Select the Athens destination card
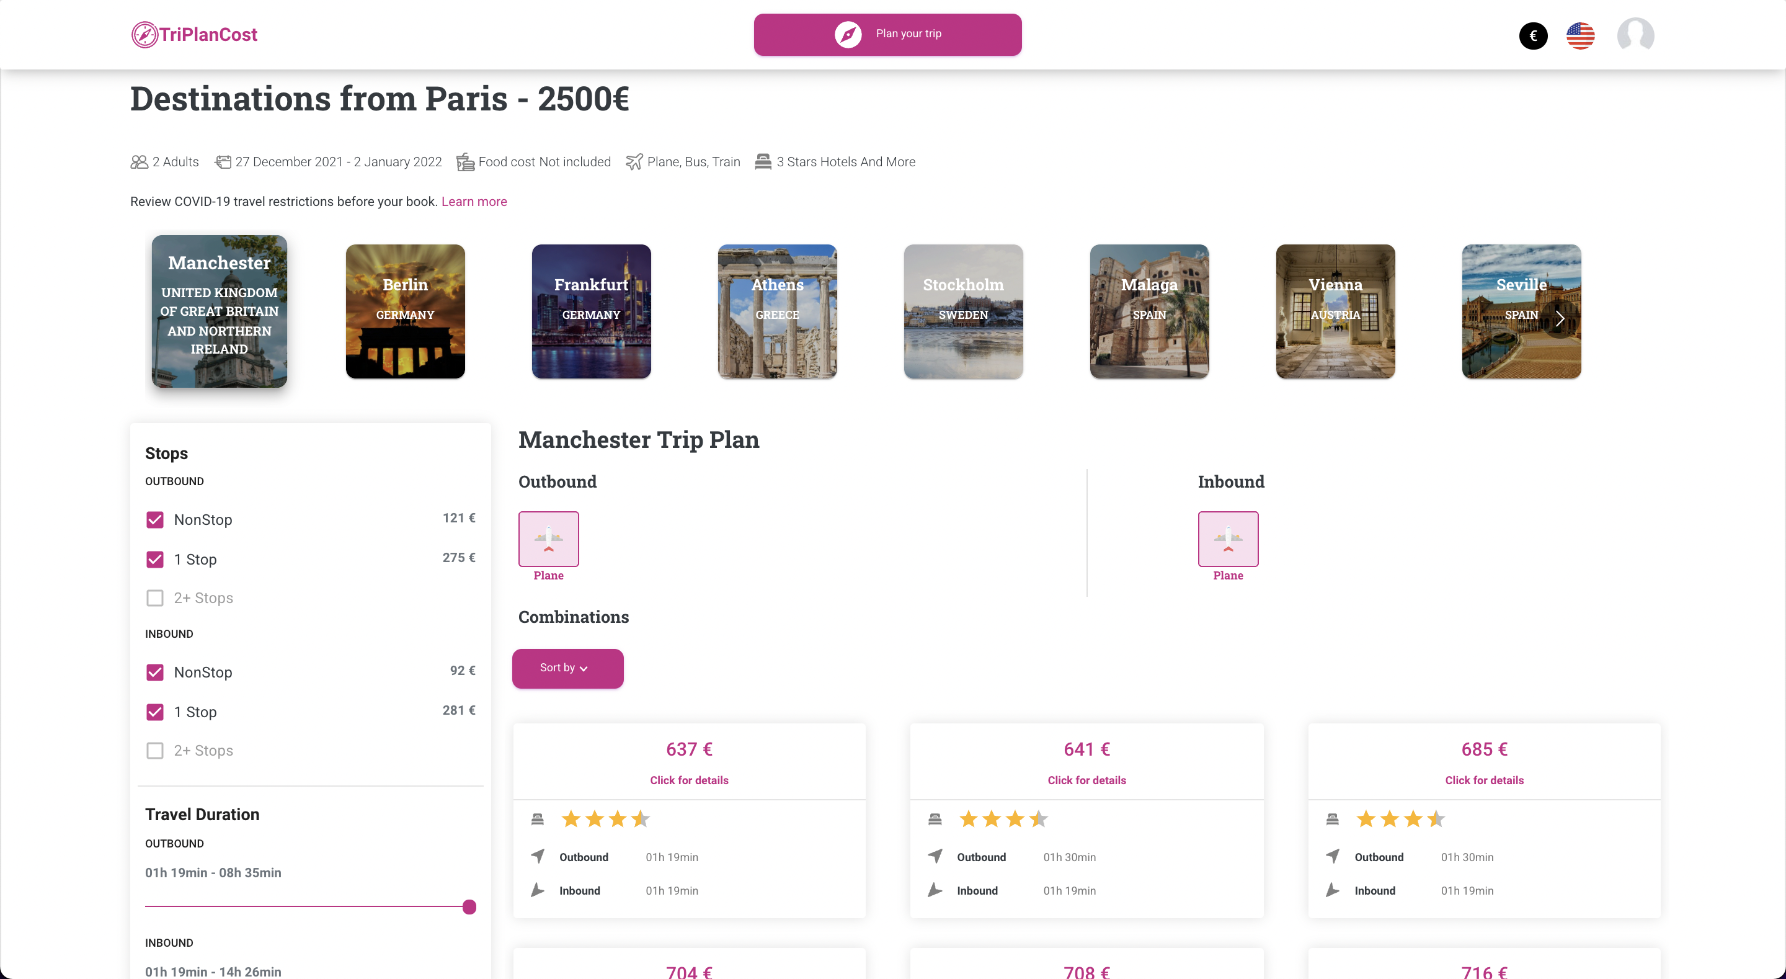This screenshot has width=1786, height=979. click(x=776, y=311)
